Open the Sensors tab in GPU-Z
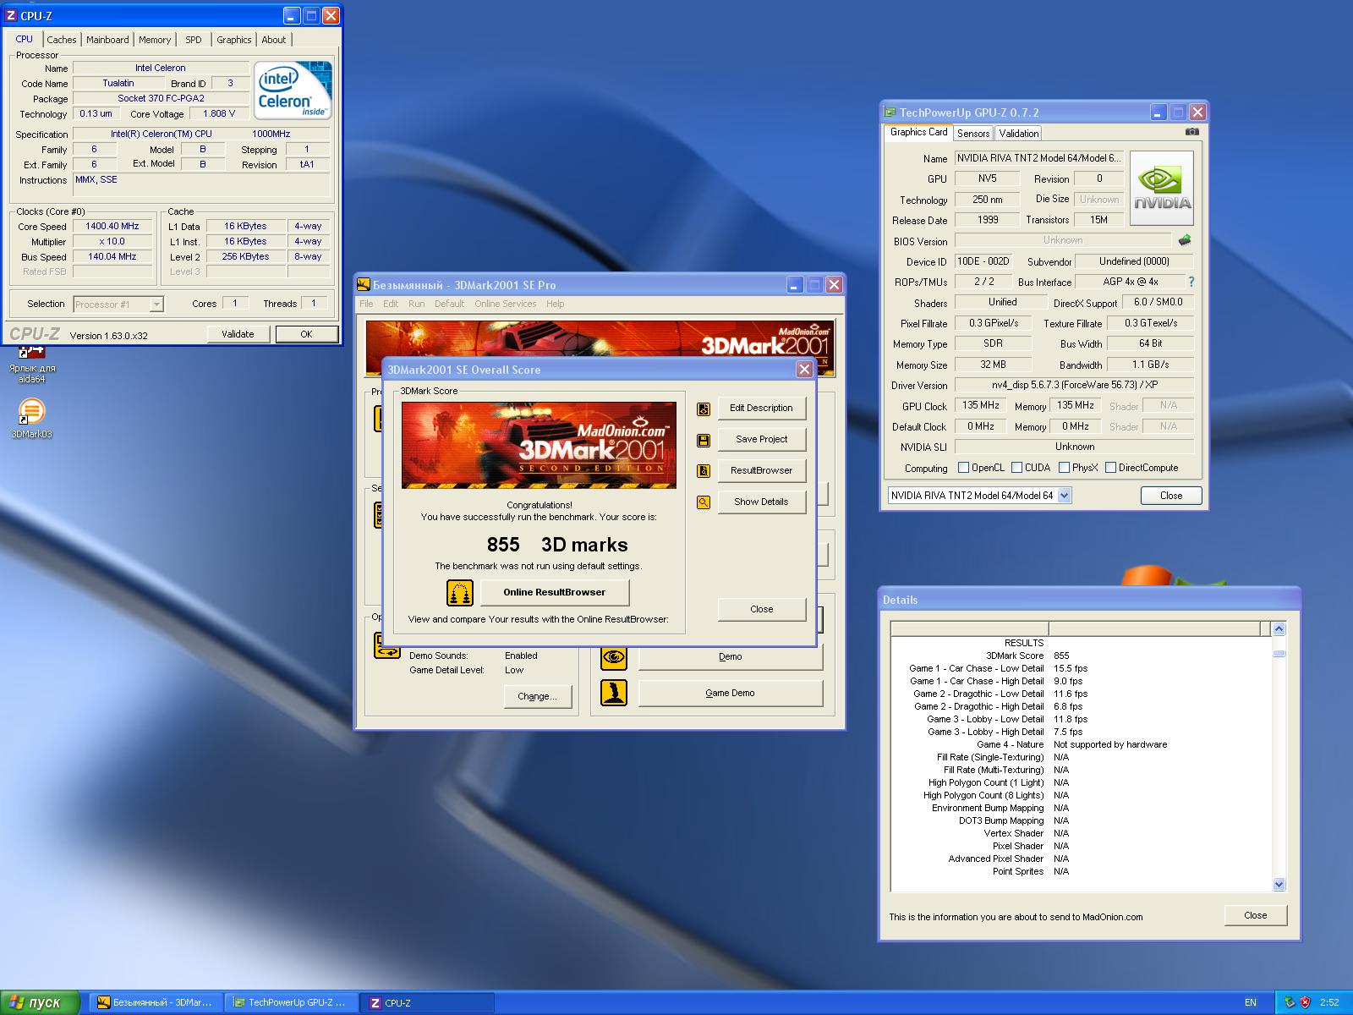This screenshot has width=1353, height=1015. point(972,134)
